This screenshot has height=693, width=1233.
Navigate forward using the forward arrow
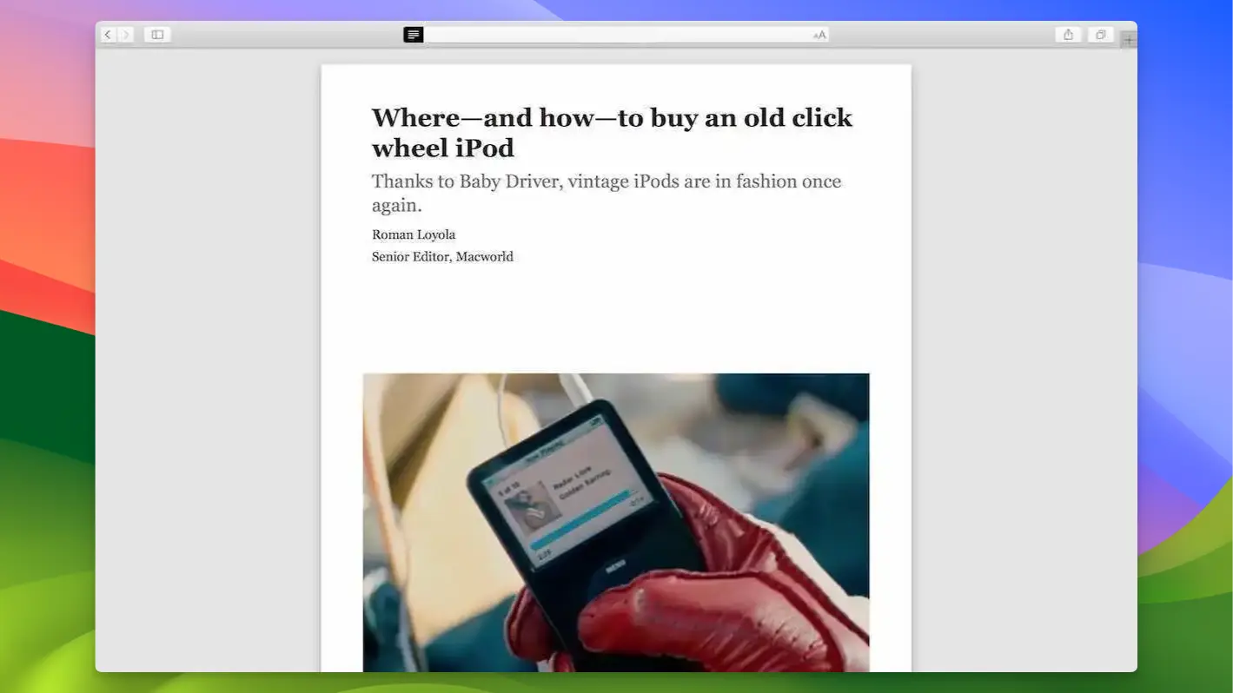pyautogui.click(x=126, y=35)
